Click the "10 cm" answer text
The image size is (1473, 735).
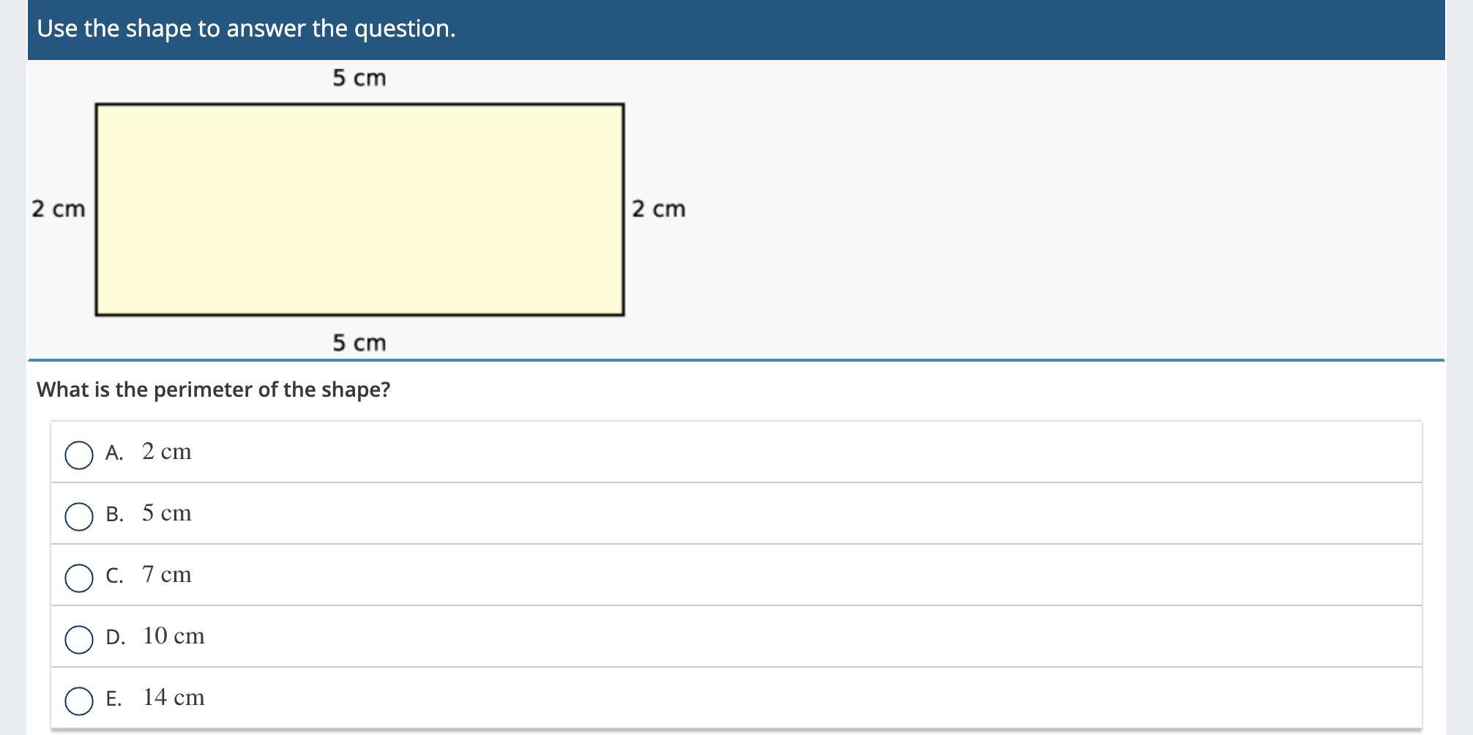(174, 636)
